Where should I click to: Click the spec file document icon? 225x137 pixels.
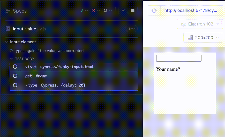coord(8,29)
